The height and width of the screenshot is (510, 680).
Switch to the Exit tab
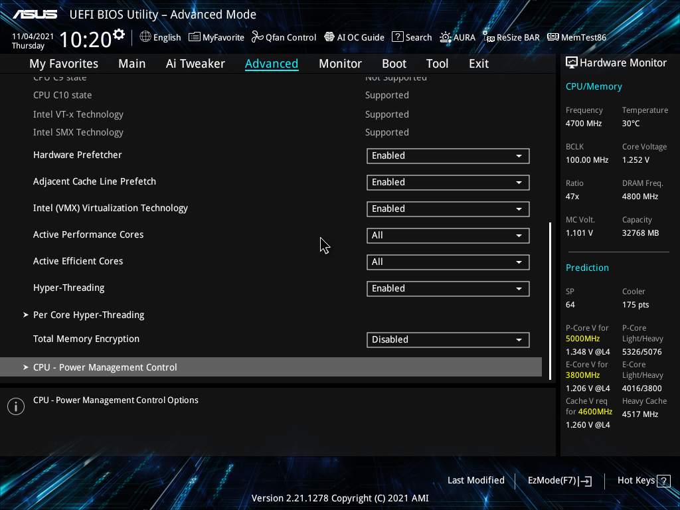tap(479, 63)
